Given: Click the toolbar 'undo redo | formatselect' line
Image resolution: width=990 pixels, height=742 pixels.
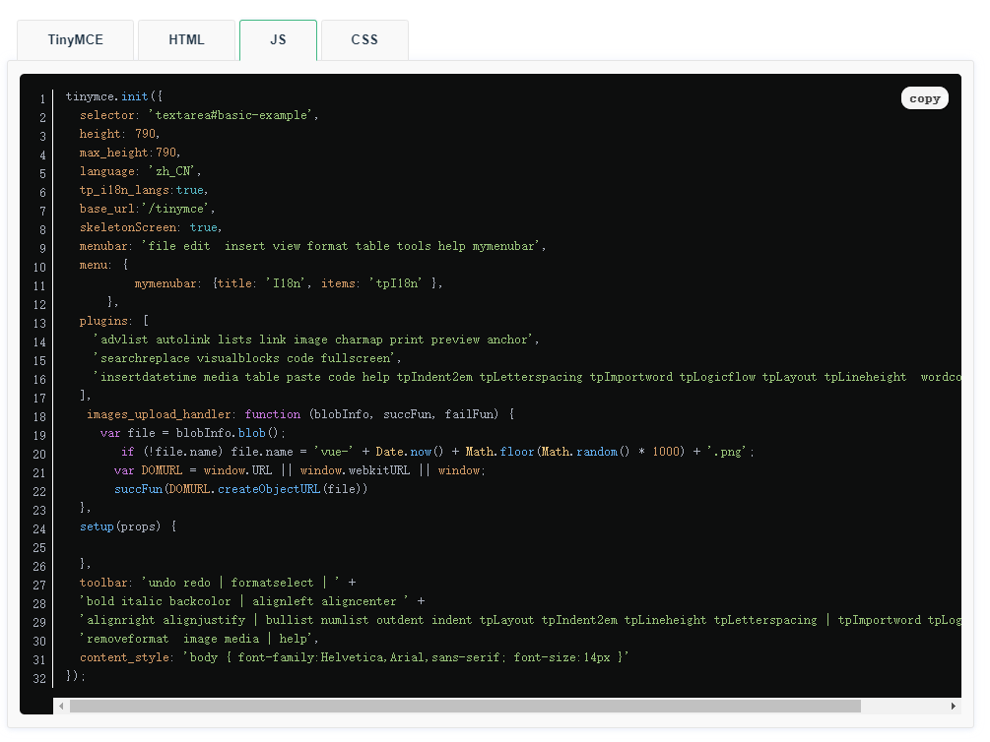Looking at the screenshot, I should (x=218, y=583).
